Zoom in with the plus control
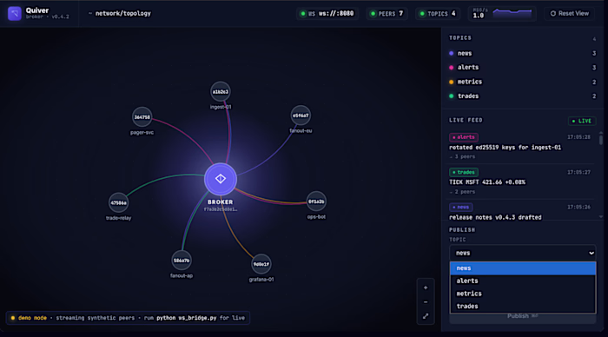This screenshot has width=608, height=337. coord(426,287)
